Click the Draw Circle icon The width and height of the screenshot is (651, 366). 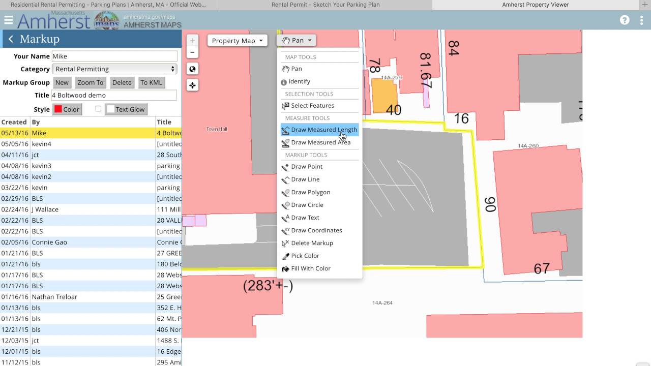(x=285, y=205)
